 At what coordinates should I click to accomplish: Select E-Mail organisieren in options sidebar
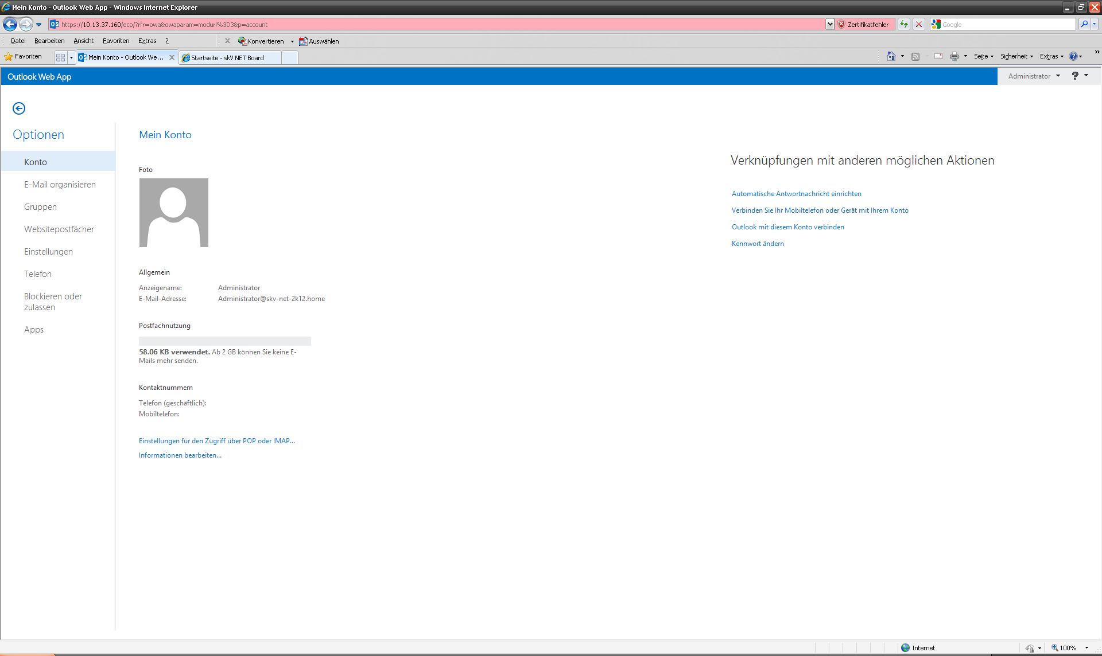[x=60, y=185]
